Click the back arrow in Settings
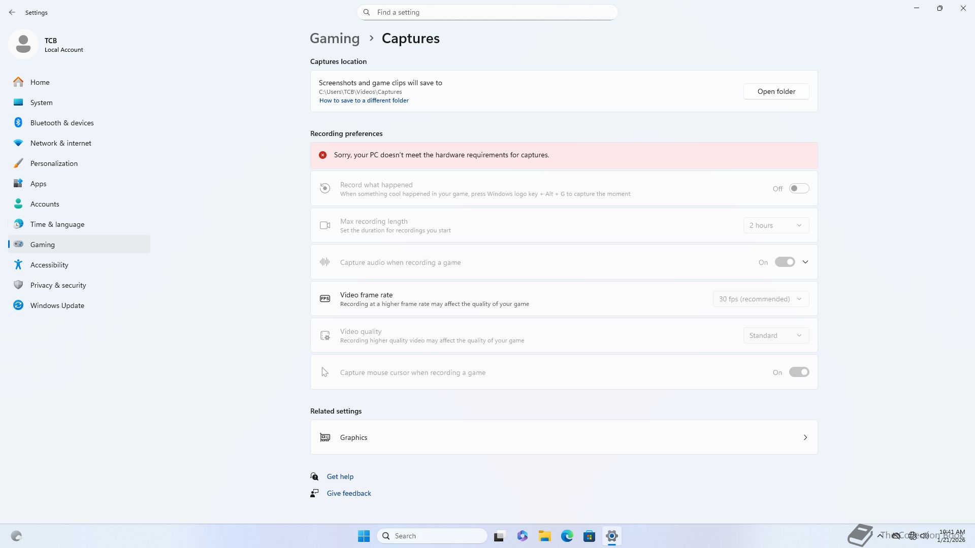The image size is (975, 548). [x=12, y=12]
